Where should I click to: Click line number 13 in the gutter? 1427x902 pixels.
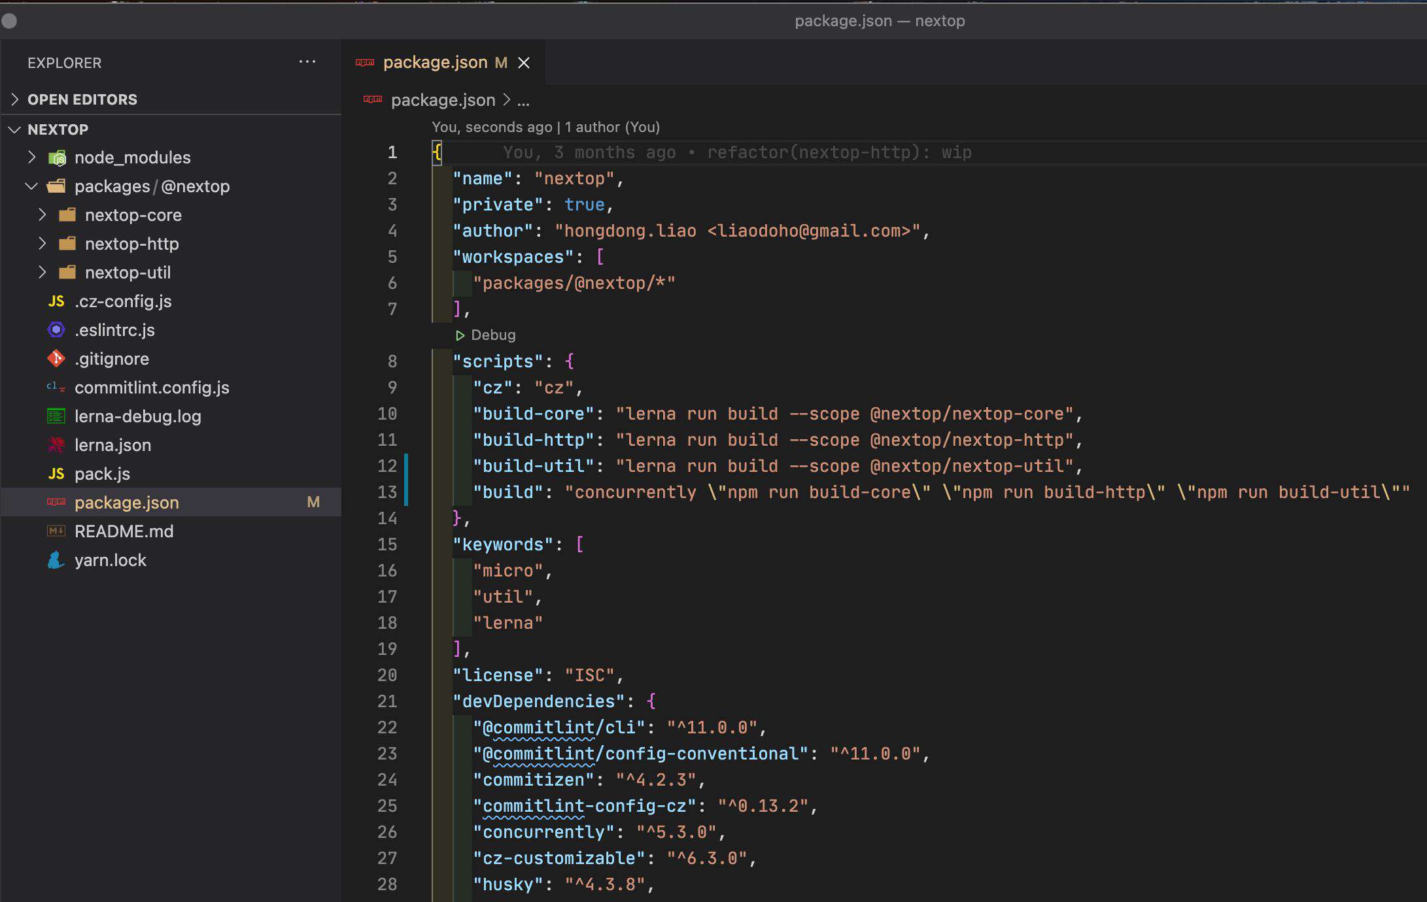(387, 492)
